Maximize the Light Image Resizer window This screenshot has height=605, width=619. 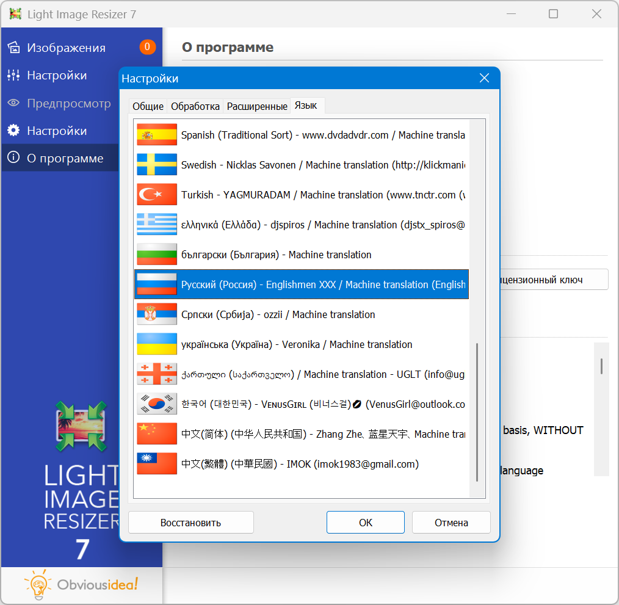point(554,14)
